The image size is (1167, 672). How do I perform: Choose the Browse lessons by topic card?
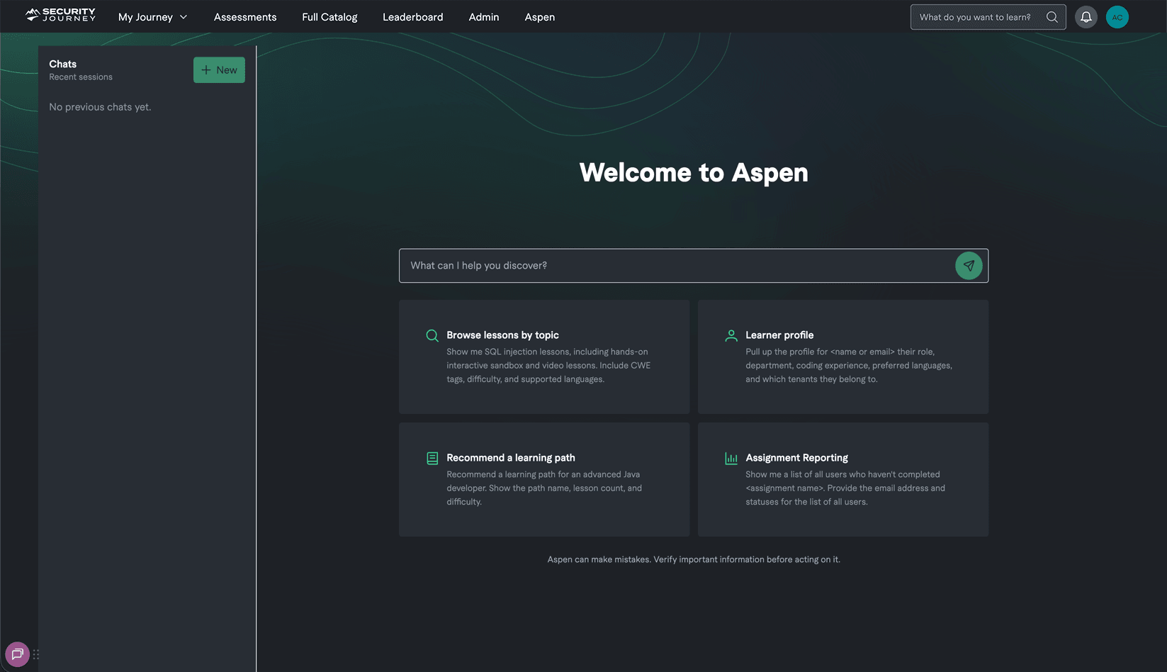click(544, 357)
